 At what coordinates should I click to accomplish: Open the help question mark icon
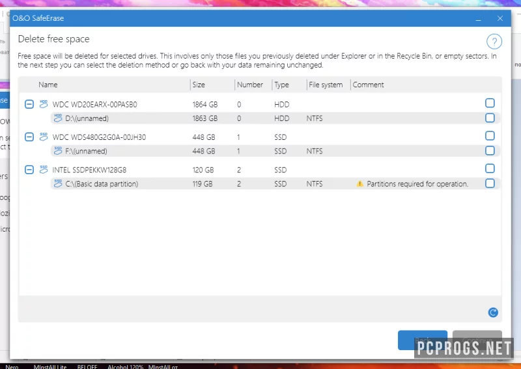(x=494, y=42)
